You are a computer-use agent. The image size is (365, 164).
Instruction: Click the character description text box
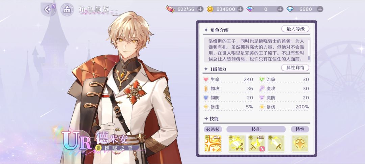(x=257, y=50)
